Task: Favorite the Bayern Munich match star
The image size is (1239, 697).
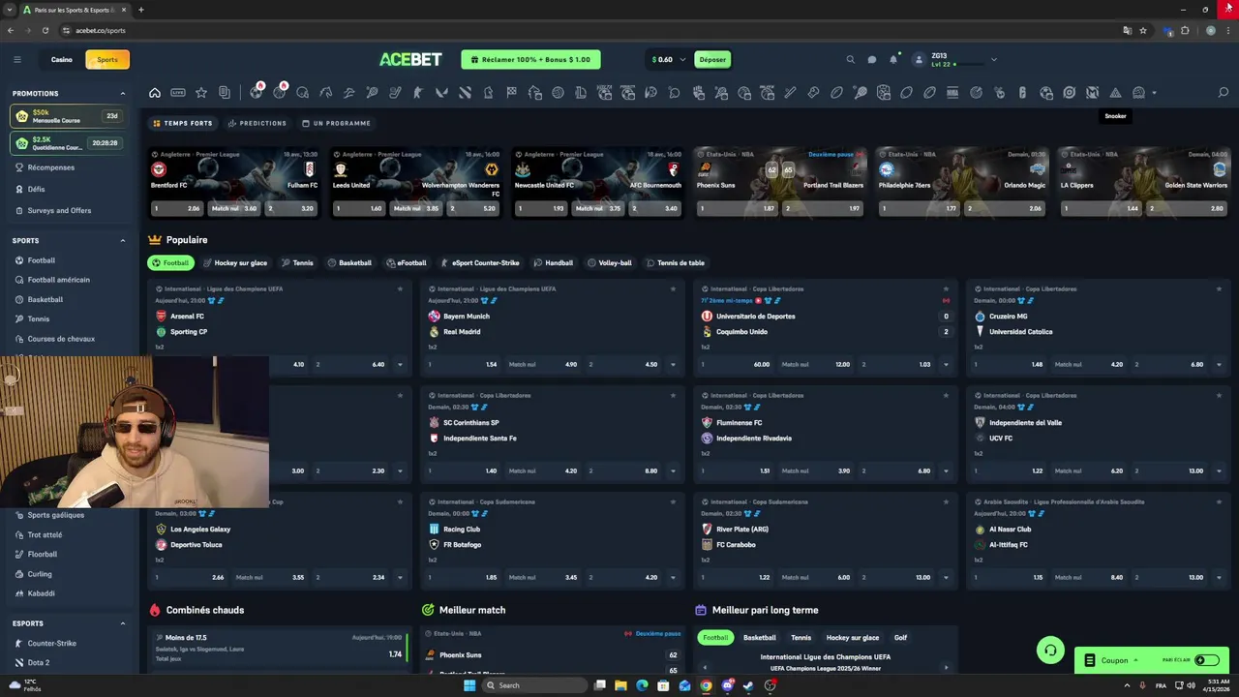Action: click(673, 288)
